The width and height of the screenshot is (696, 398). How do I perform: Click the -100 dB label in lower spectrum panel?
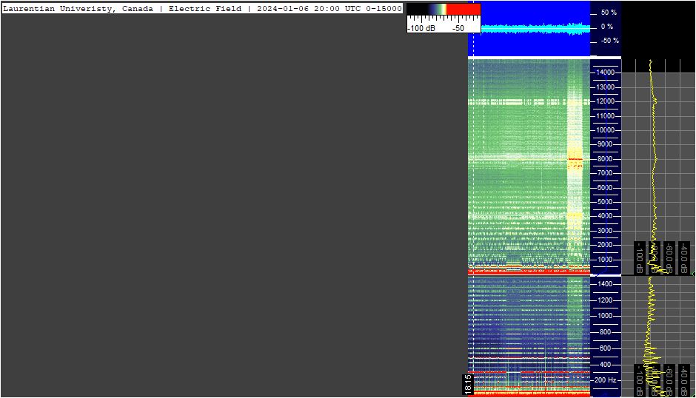(x=640, y=381)
